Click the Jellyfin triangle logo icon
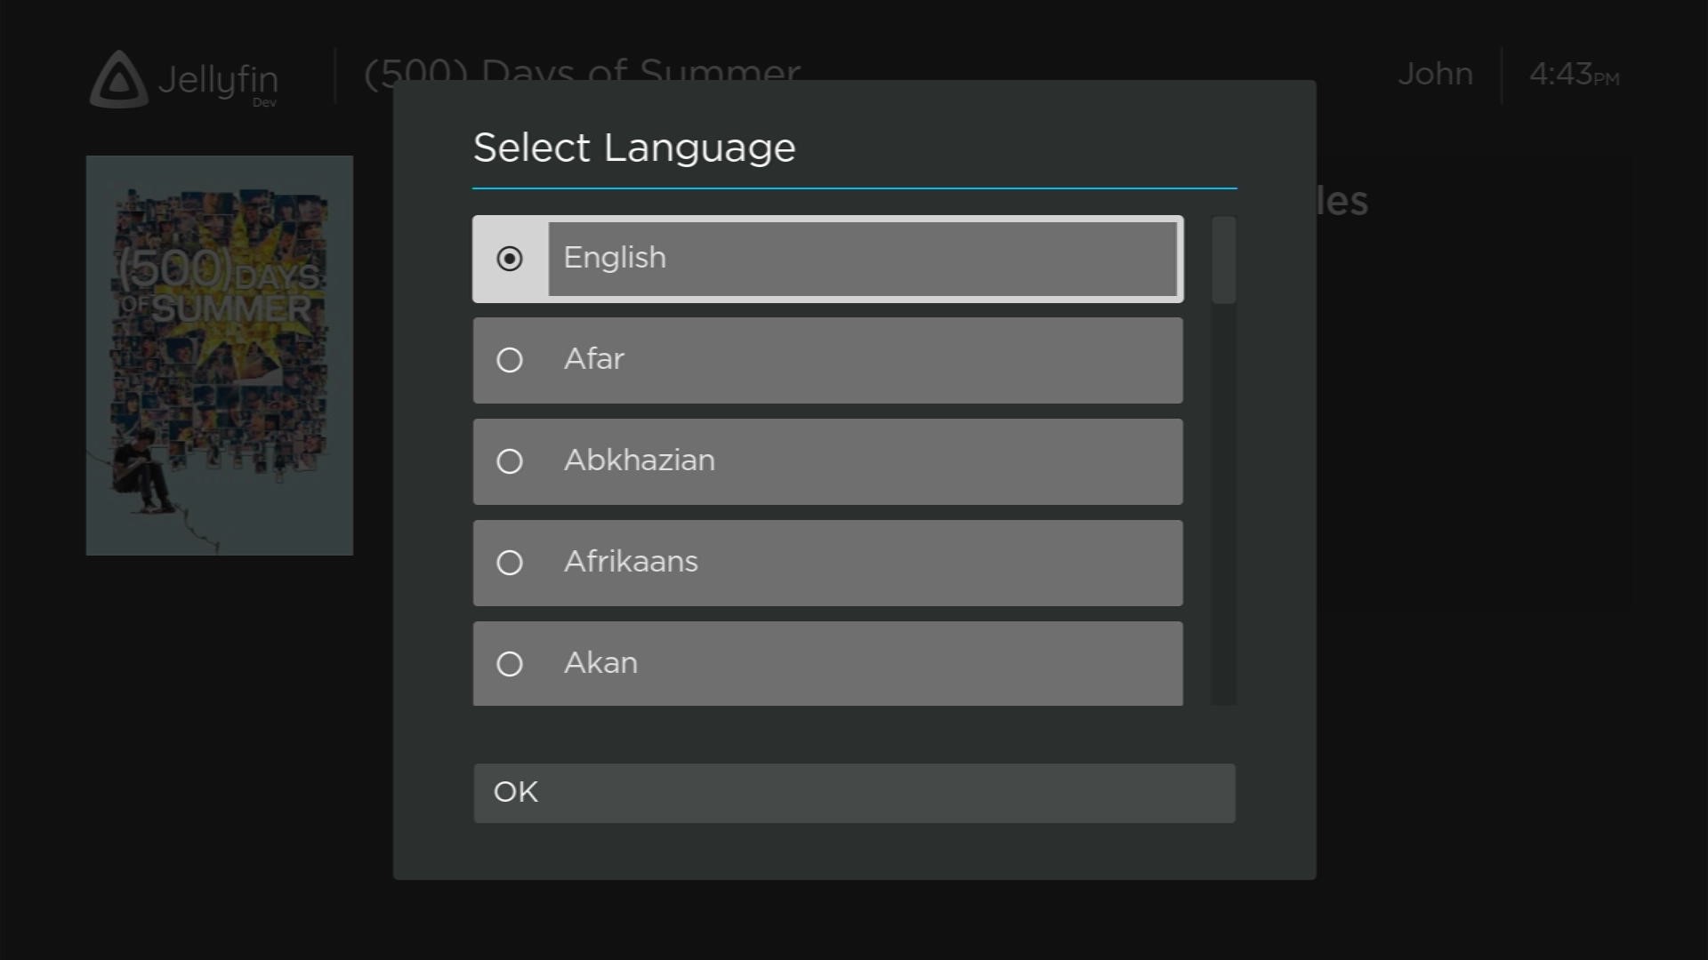This screenshot has height=960, width=1708. [x=119, y=80]
